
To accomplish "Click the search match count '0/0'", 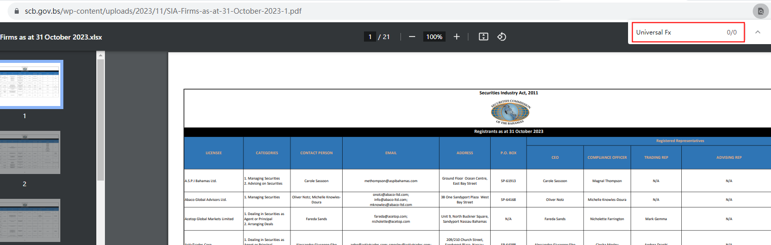I will point(731,32).
